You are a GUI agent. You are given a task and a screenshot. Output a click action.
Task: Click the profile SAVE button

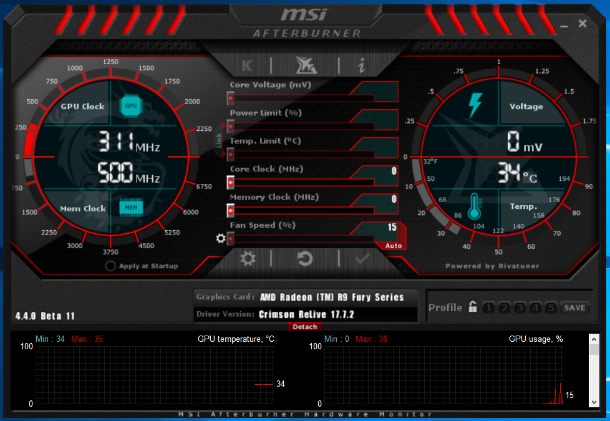tap(574, 307)
